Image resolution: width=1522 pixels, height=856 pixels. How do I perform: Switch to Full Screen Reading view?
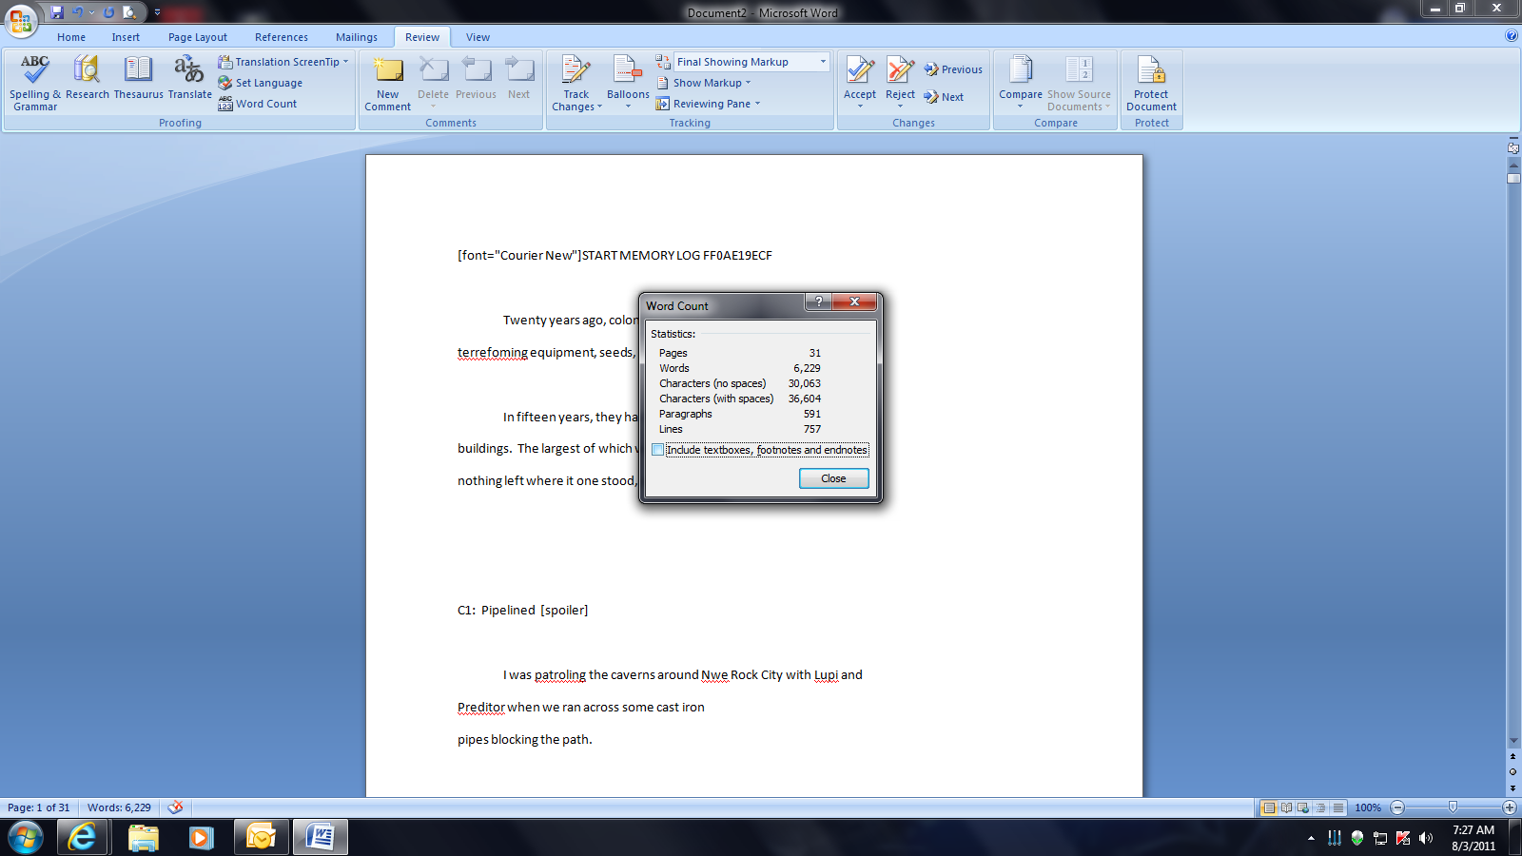(x=1286, y=807)
